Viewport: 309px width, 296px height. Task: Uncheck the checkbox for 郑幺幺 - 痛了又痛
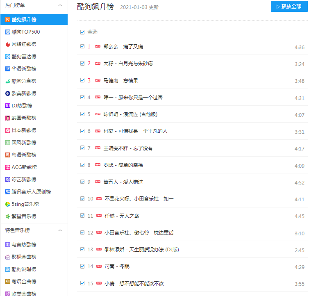(x=82, y=47)
